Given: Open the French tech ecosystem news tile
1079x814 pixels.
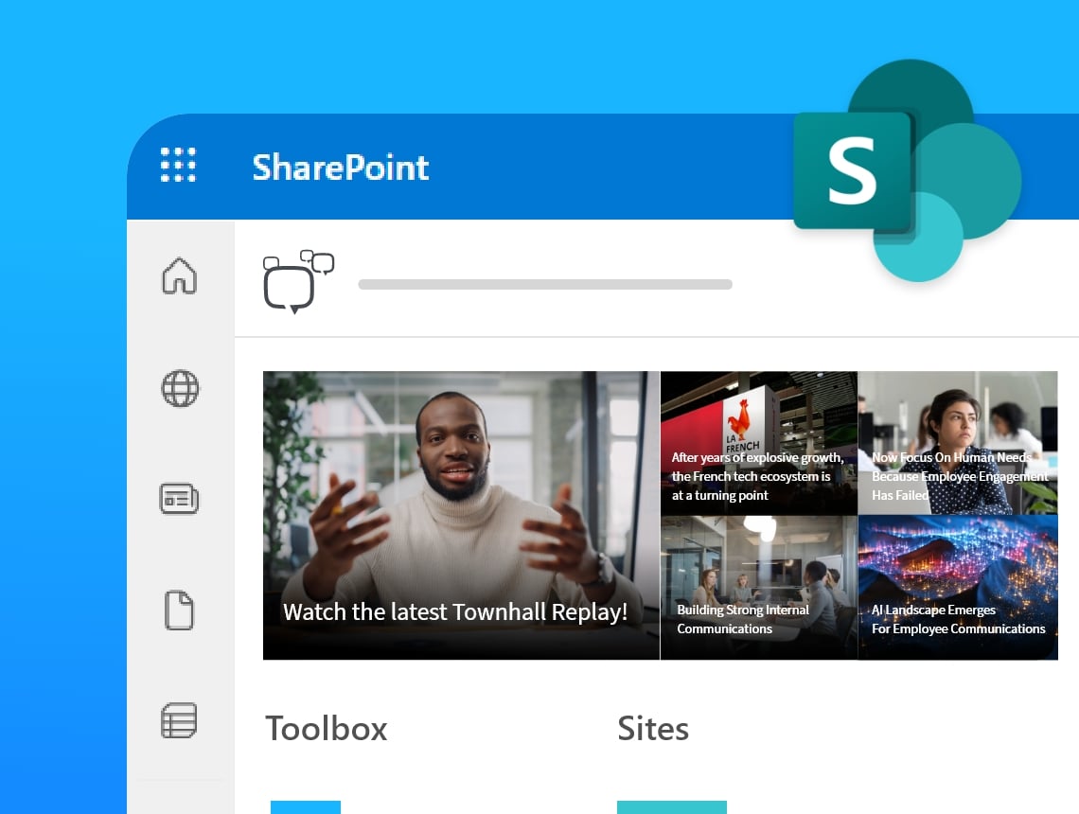Looking at the screenshot, I should (759, 443).
